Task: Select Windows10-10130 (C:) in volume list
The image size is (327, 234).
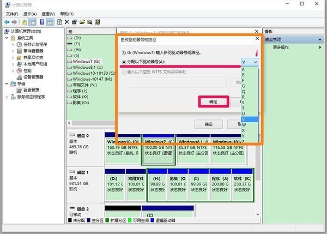Action: 94,73
